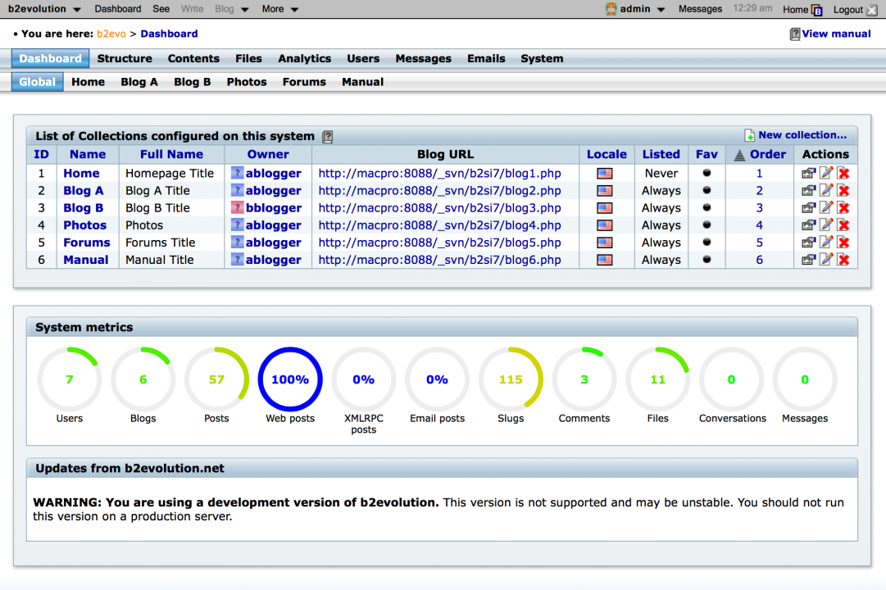Click the properties icon in the Home collection row
The width and height of the screenshot is (886, 590).
809,174
